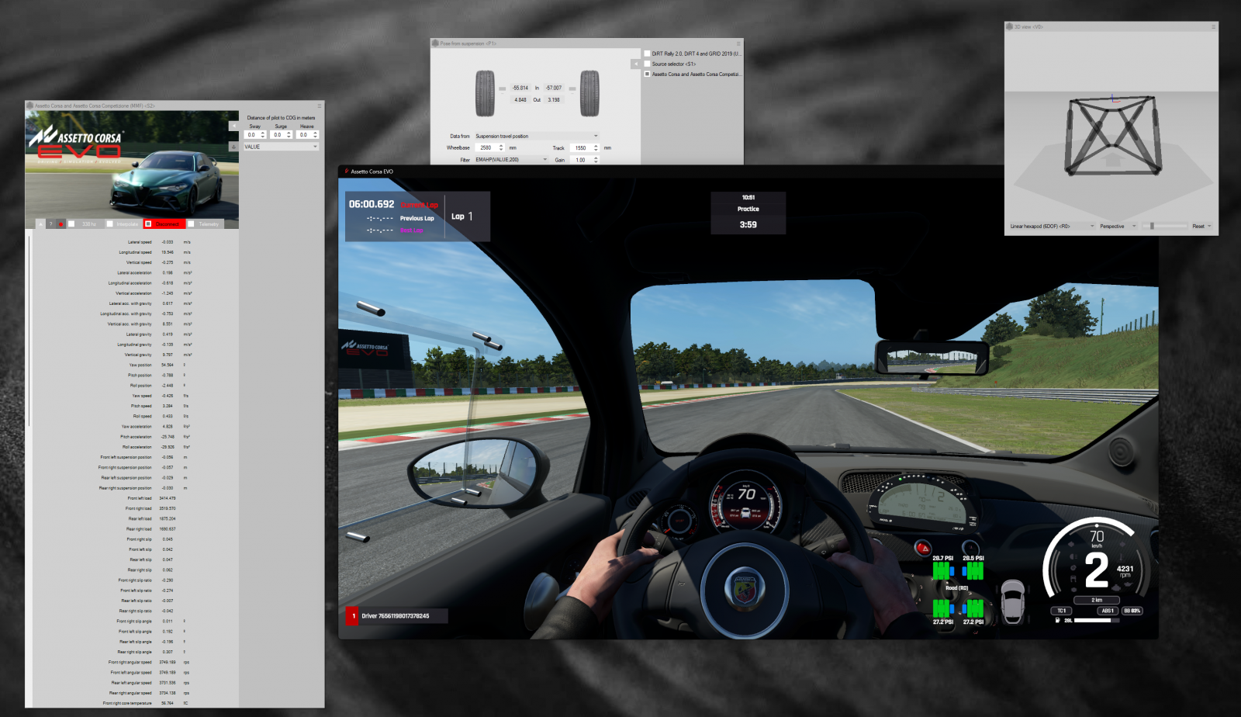The image size is (1241, 717).
Task: Click the right tire image in Pose window
Action: (x=589, y=93)
